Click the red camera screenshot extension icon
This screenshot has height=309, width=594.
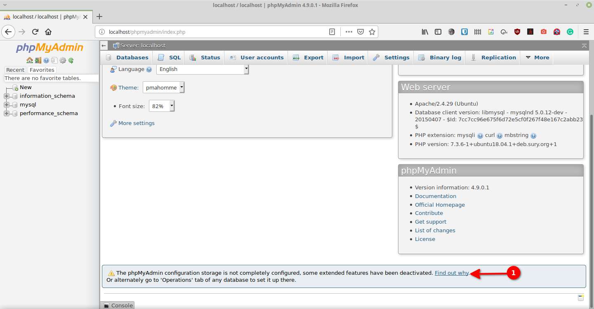544,32
